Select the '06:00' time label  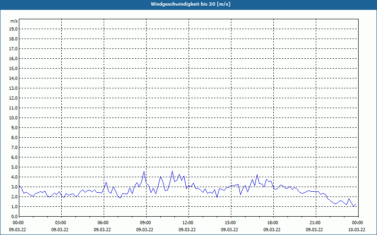point(102,223)
